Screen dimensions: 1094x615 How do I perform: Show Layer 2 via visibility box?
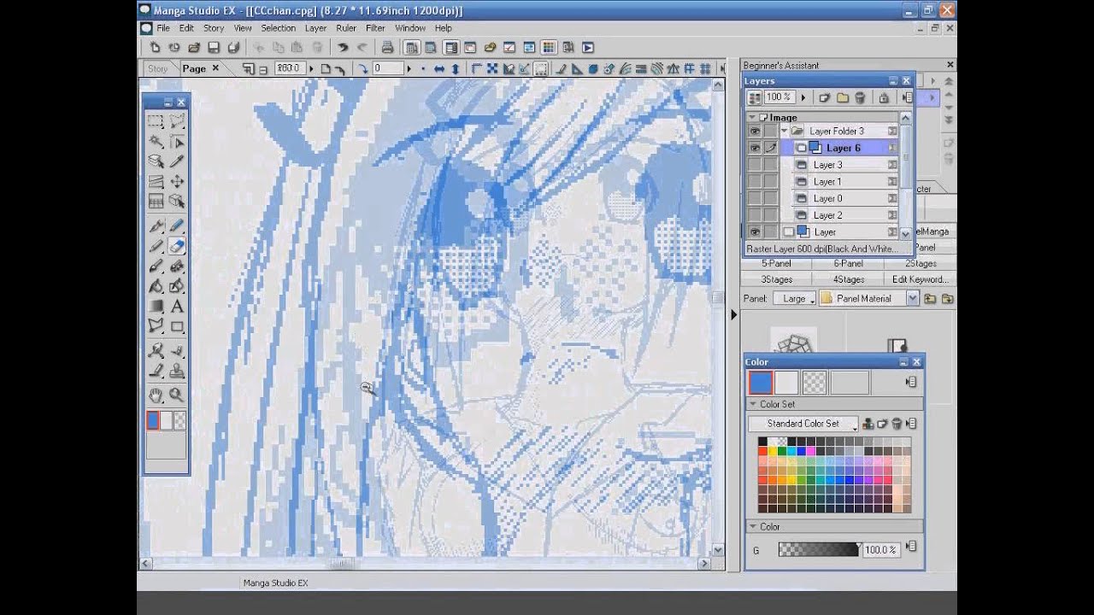[755, 215]
